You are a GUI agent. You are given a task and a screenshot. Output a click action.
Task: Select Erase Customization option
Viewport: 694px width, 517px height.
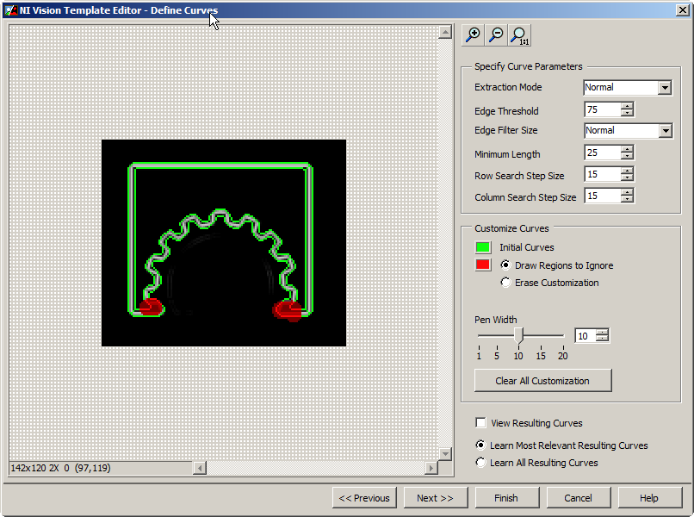(505, 283)
